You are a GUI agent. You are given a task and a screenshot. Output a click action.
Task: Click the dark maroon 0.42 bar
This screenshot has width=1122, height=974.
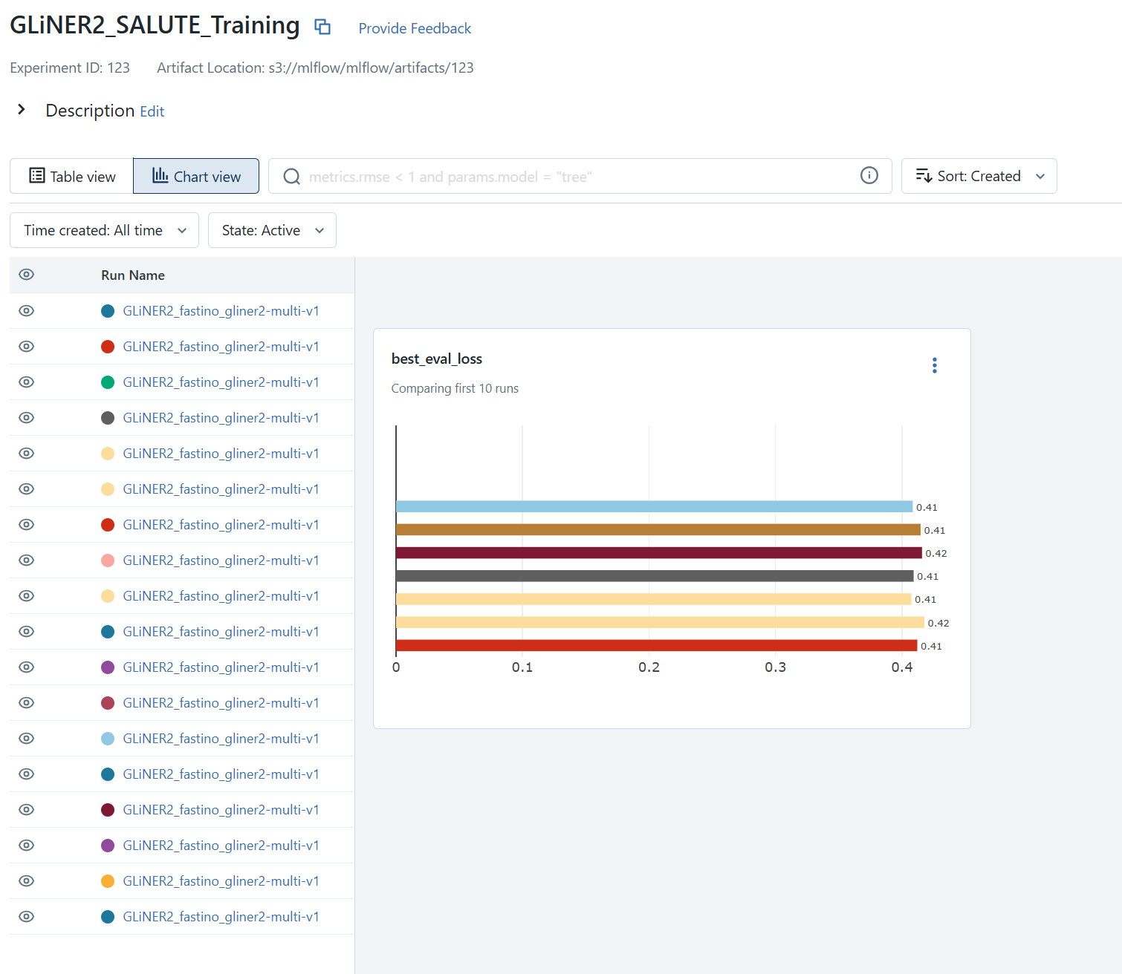click(659, 553)
